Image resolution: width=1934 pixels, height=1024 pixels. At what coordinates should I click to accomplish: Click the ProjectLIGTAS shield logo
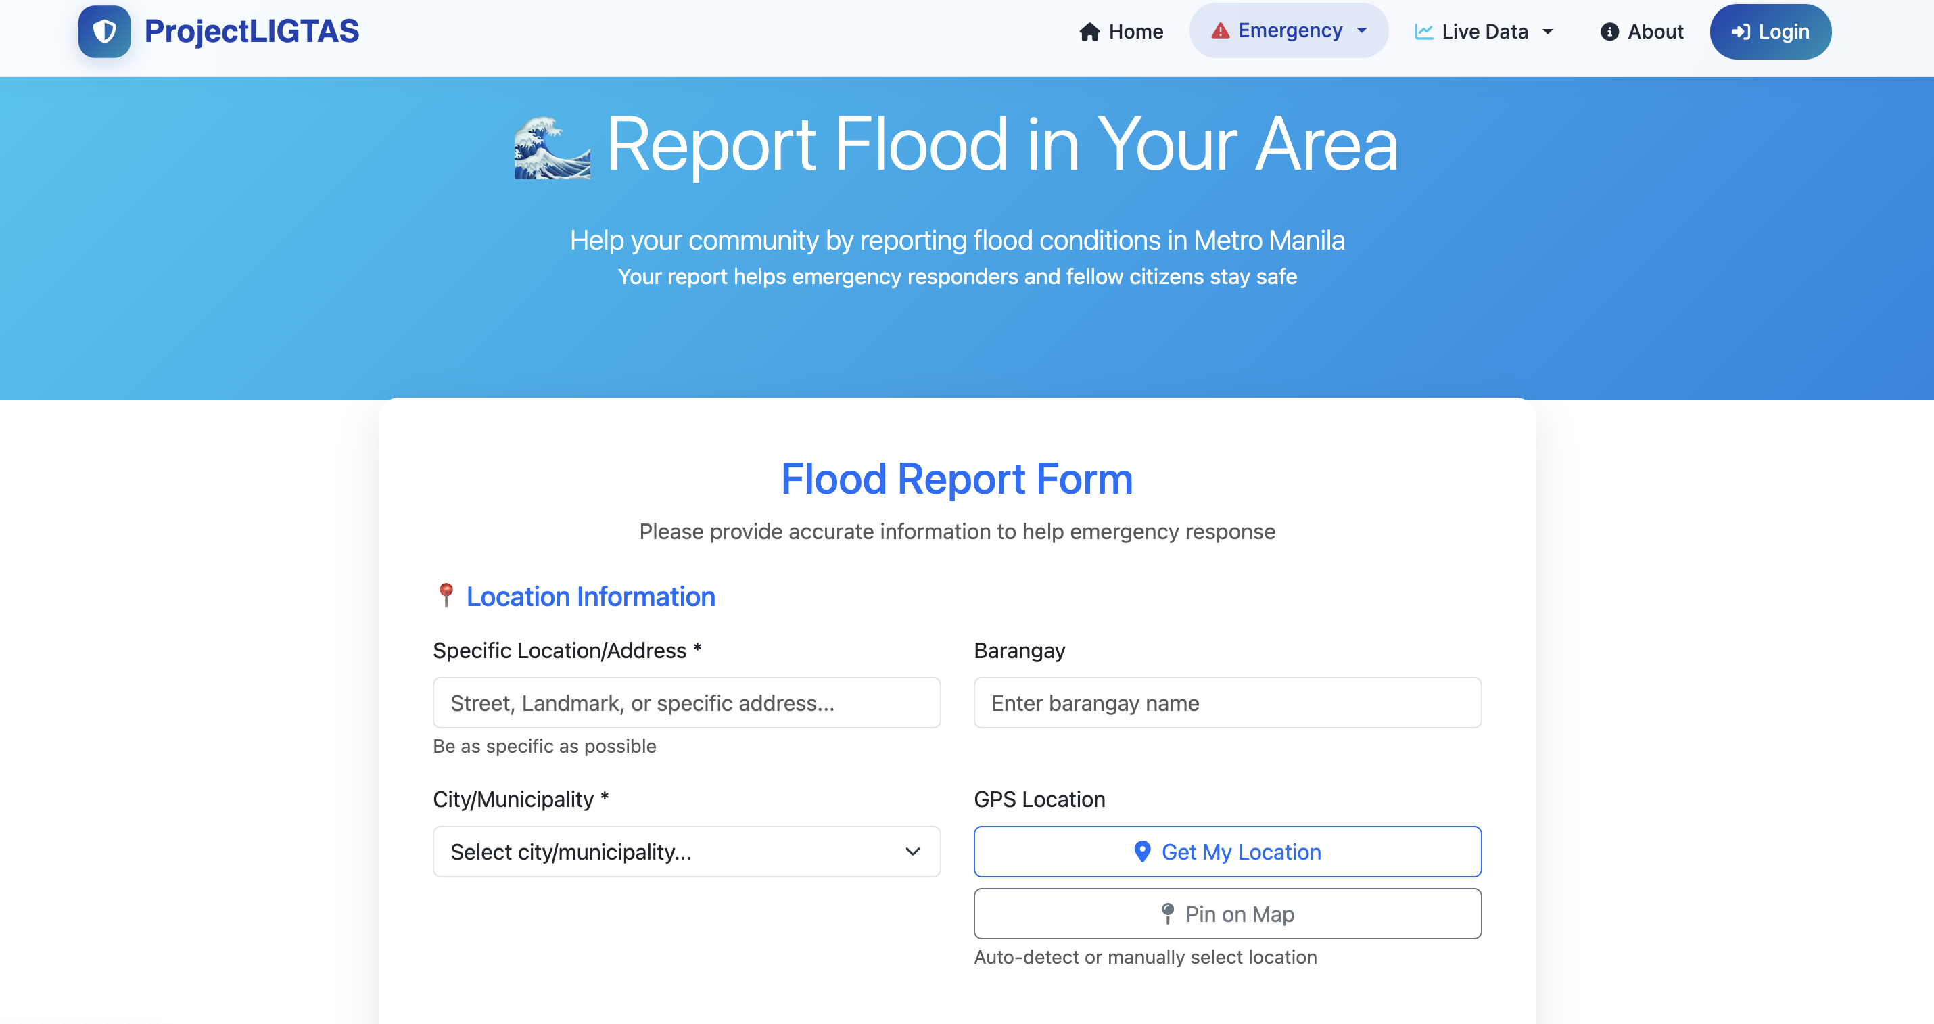pyautogui.click(x=105, y=31)
